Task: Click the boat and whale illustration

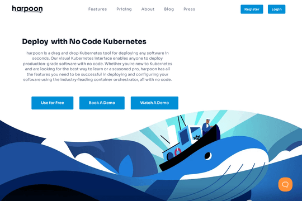Action: (x=151, y=155)
